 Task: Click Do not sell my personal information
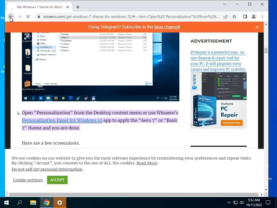click(47, 169)
